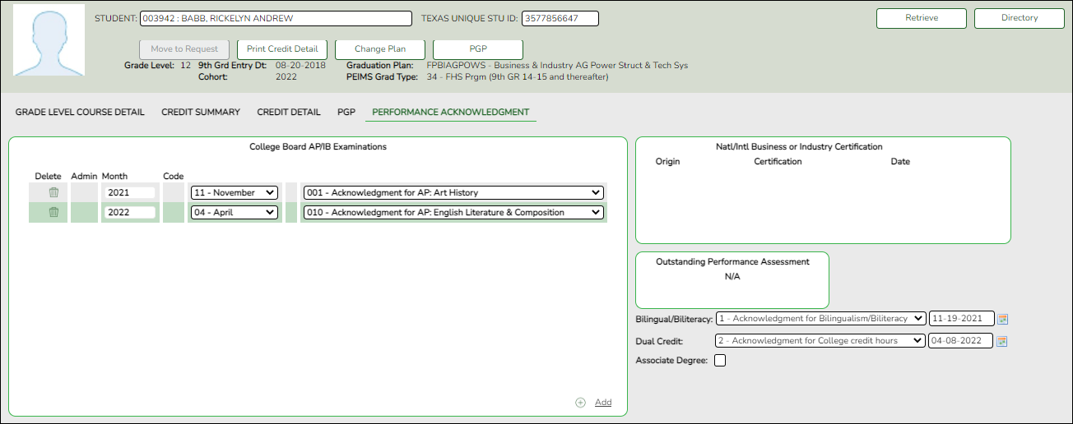Expand the Dual Credit acknowledgment dropdown
The height and width of the screenshot is (424, 1073).
click(820, 341)
